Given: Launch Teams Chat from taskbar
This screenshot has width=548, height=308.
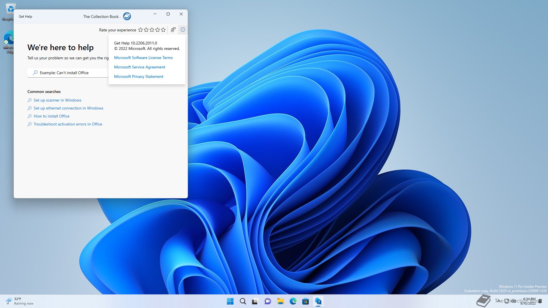Looking at the screenshot, I should (x=268, y=301).
